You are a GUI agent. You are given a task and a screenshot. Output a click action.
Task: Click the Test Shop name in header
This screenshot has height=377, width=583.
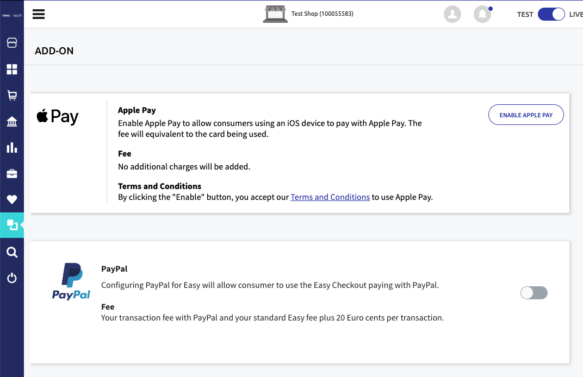(x=322, y=14)
